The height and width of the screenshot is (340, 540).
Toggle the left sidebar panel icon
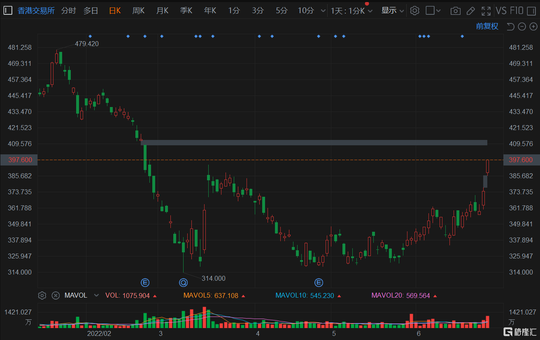7,11
